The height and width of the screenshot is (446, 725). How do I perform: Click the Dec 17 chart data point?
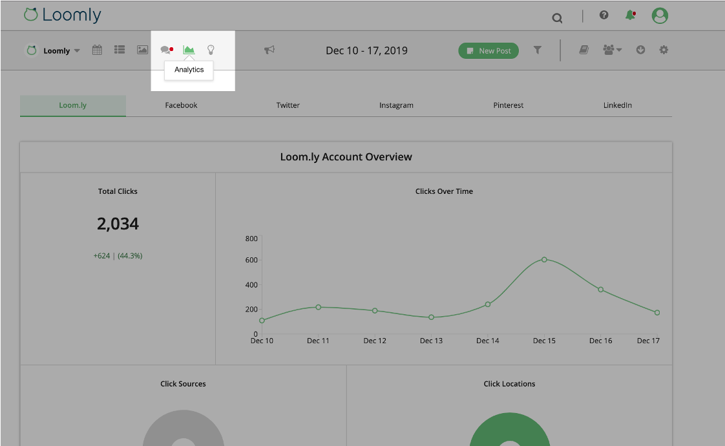point(657,313)
